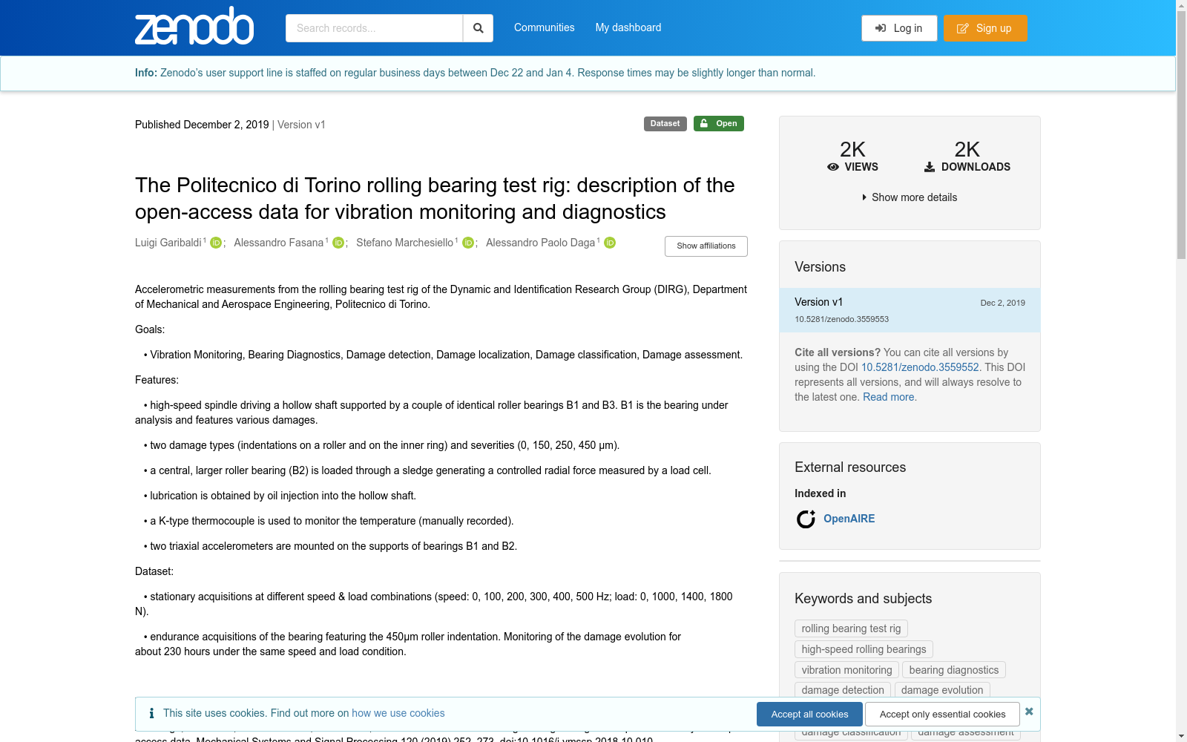The width and height of the screenshot is (1187, 742).
Task: Click the downloads arrow icon
Action: (930, 167)
